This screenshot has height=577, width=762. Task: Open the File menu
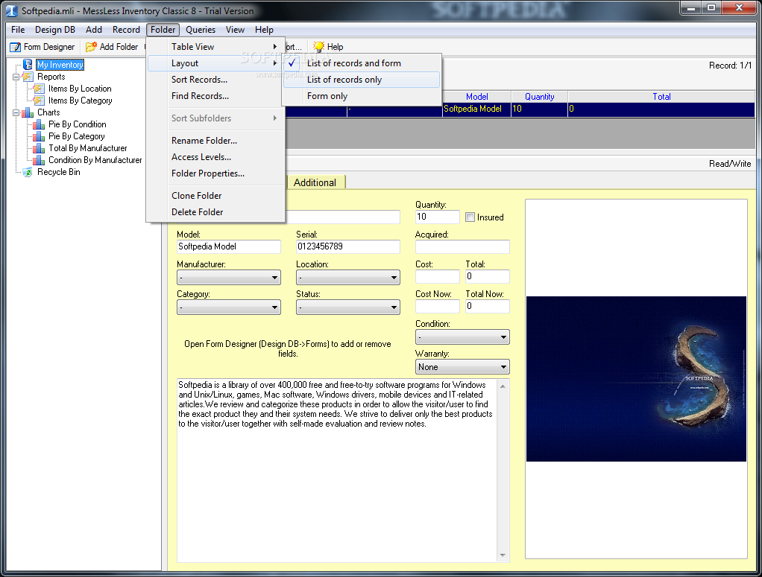(18, 30)
